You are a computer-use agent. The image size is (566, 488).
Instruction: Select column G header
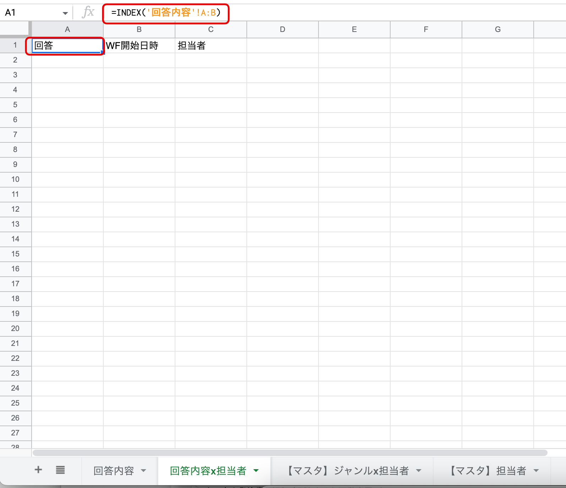(x=498, y=29)
